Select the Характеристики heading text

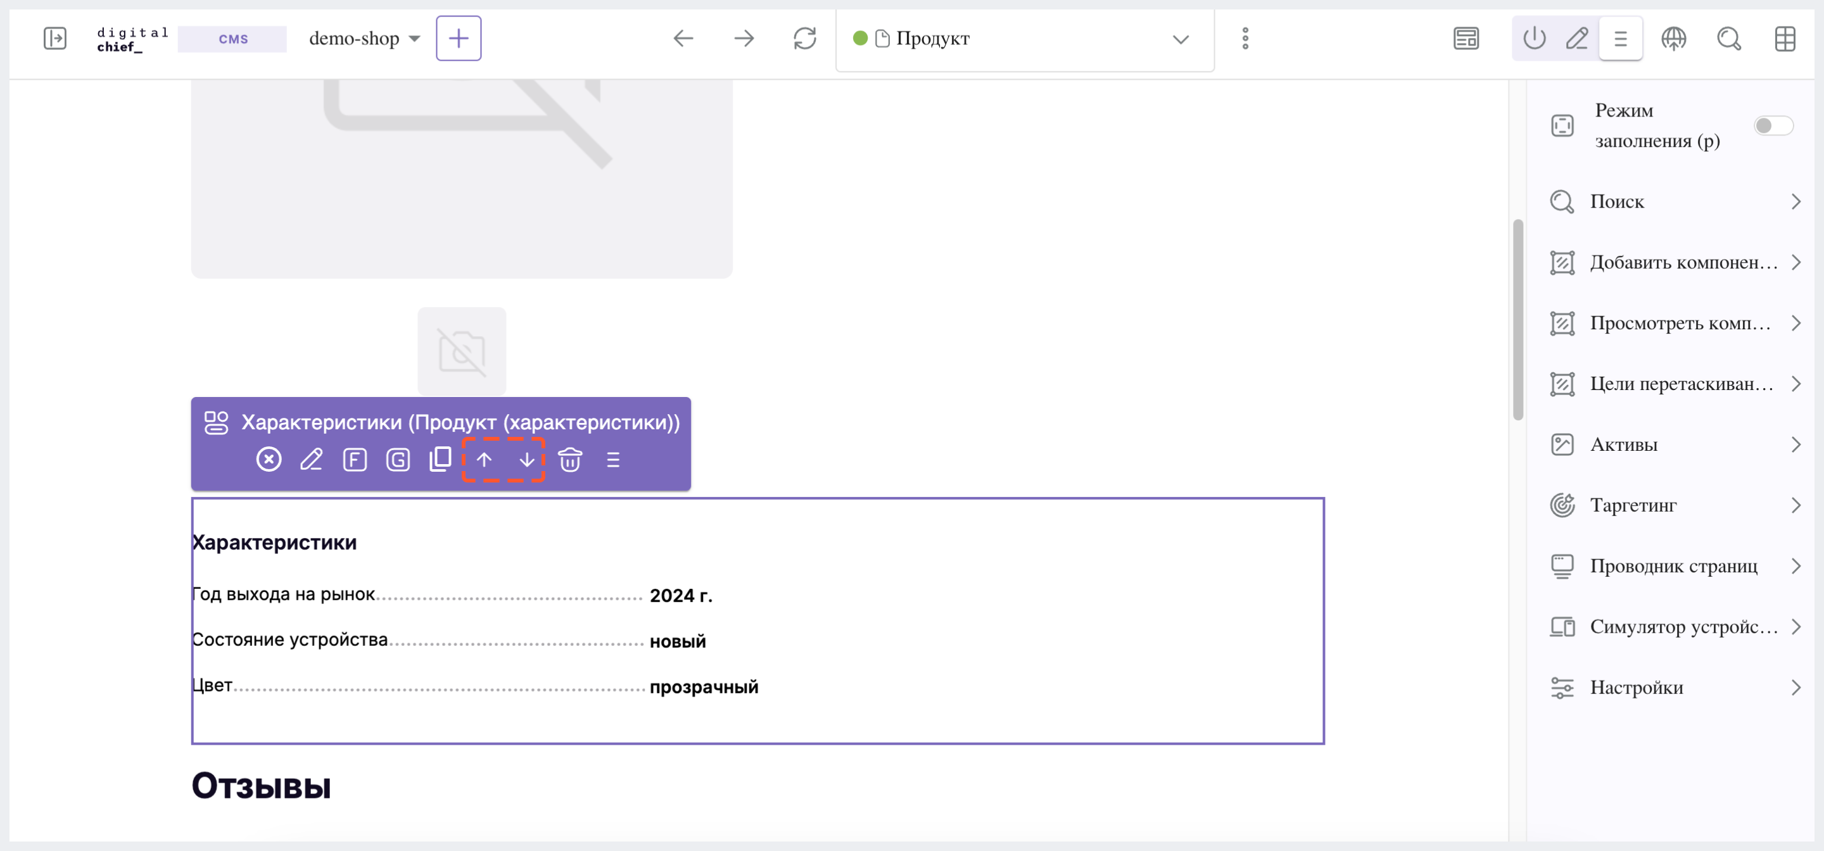[x=275, y=543]
